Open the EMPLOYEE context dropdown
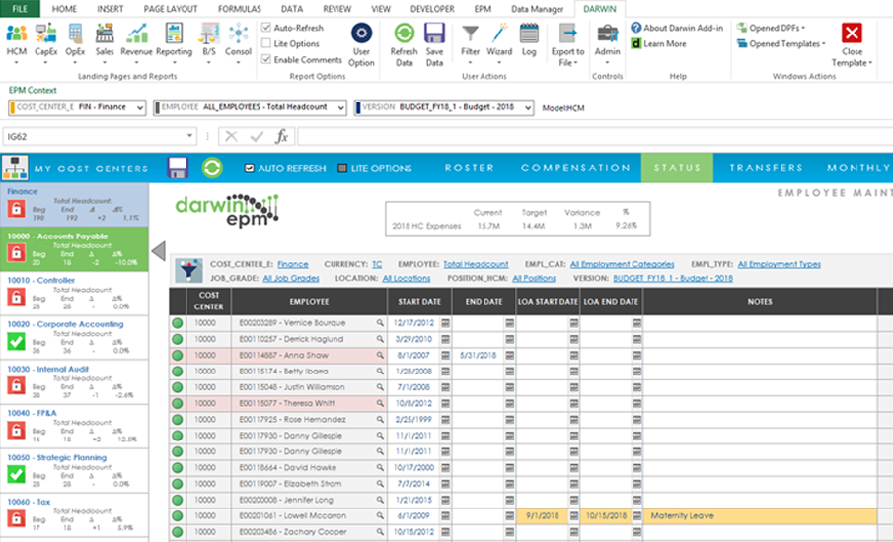893x542 pixels. point(340,107)
